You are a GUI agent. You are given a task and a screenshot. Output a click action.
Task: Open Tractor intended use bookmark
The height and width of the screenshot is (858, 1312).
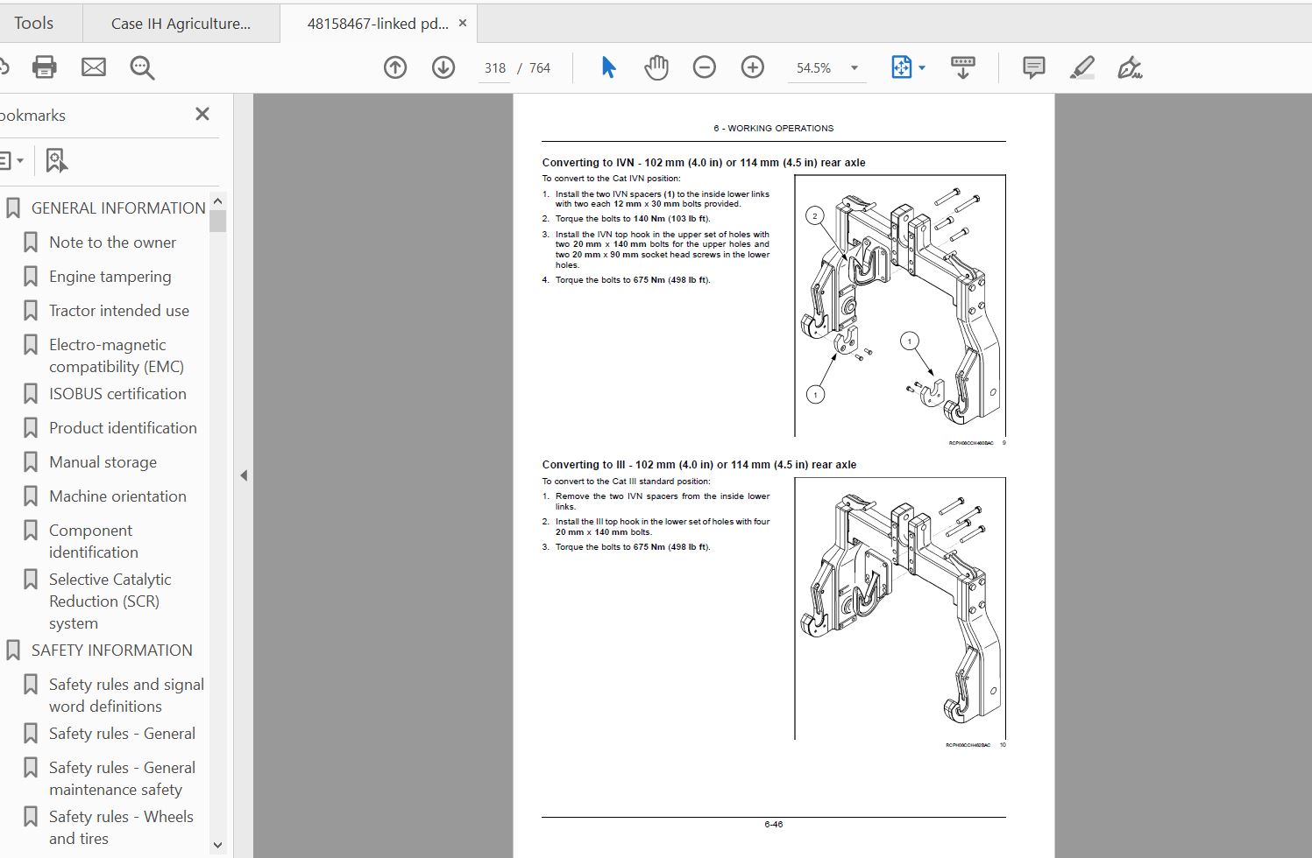pyautogui.click(x=119, y=310)
